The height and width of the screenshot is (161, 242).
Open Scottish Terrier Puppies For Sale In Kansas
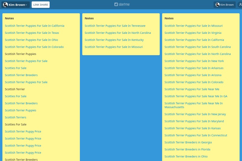192,128
